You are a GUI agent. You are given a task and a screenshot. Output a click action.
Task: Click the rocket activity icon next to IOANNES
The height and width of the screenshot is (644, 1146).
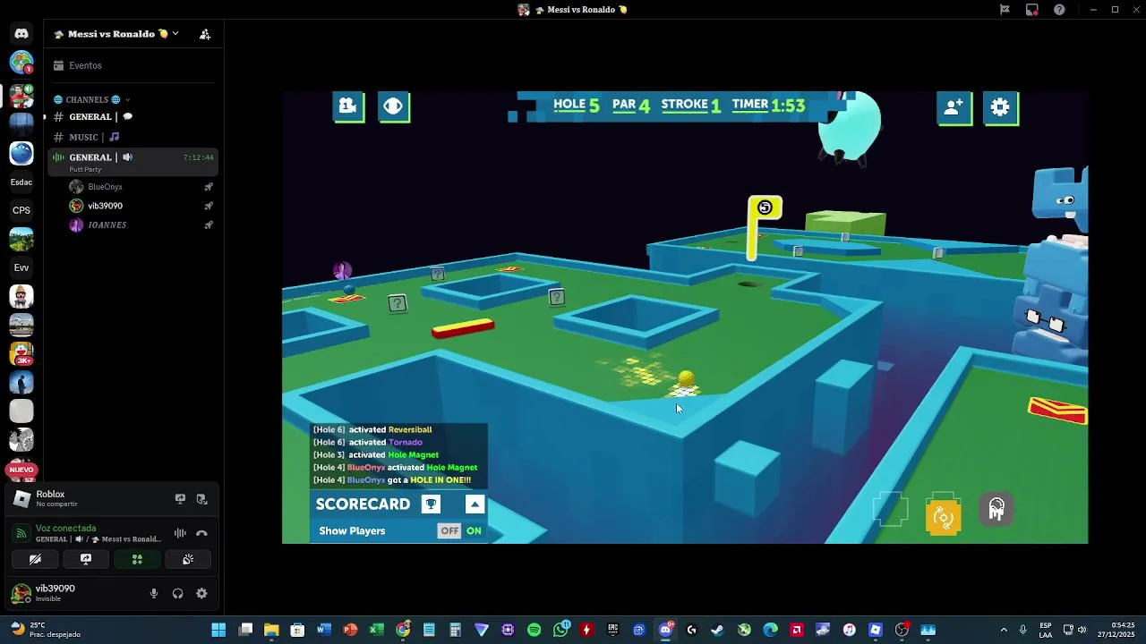coord(208,225)
